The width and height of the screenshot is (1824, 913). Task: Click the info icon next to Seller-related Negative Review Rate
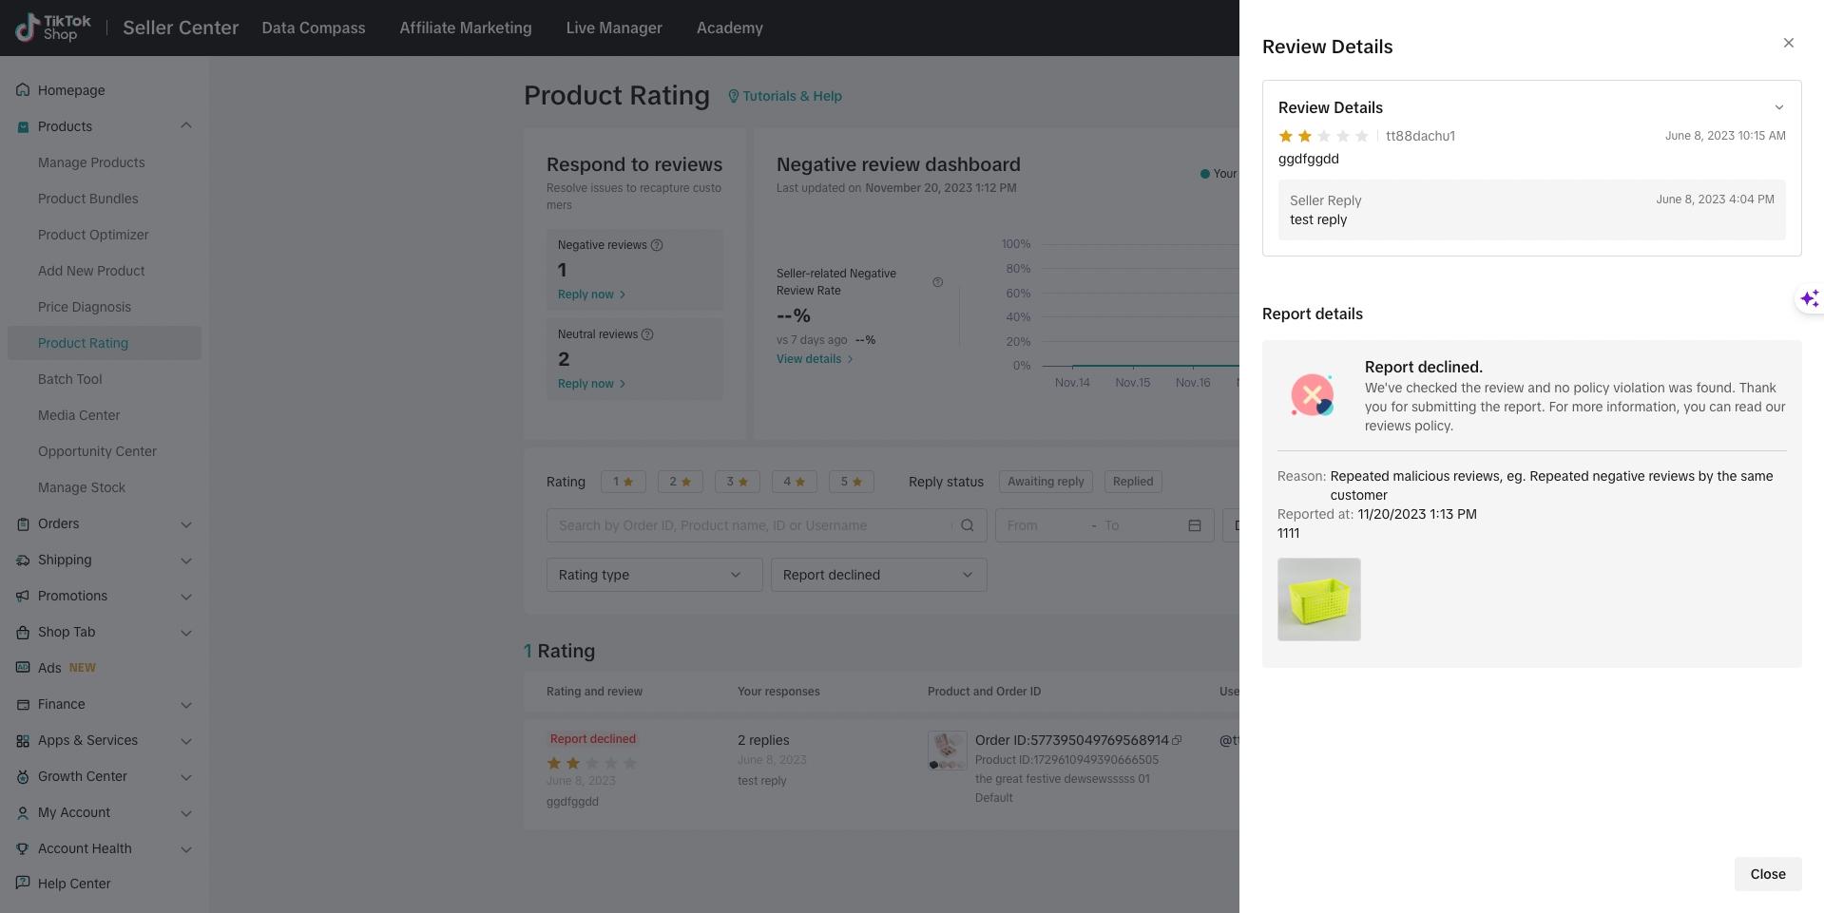(x=937, y=282)
